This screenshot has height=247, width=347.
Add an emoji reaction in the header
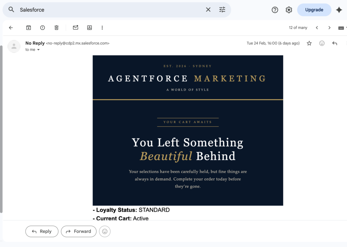(x=322, y=43)
